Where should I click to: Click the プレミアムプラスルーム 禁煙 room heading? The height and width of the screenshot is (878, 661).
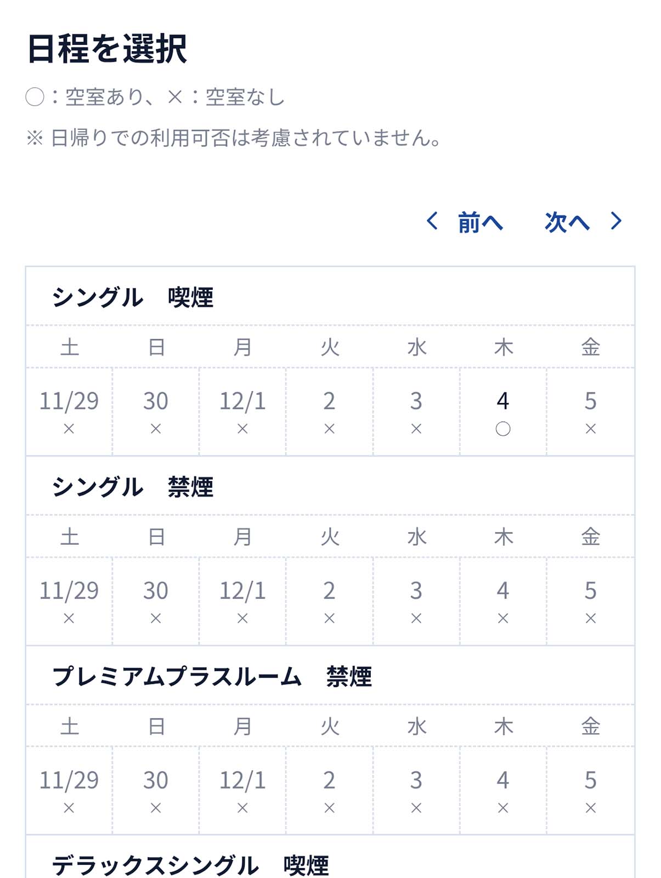point(212,676)
